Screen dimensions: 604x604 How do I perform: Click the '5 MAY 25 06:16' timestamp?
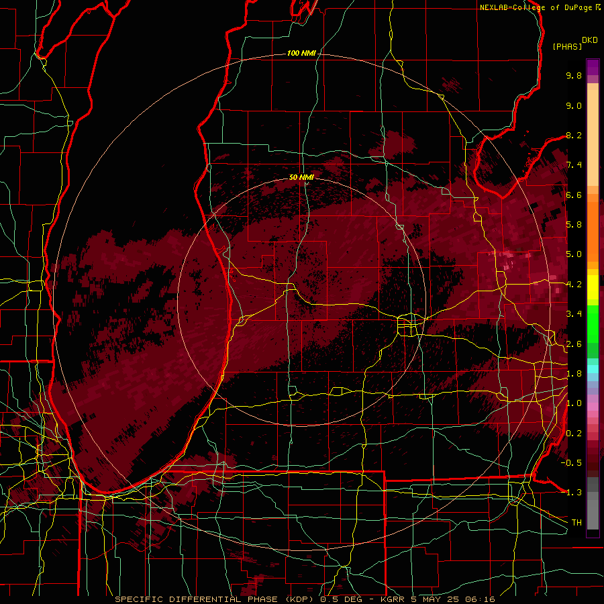453,599
